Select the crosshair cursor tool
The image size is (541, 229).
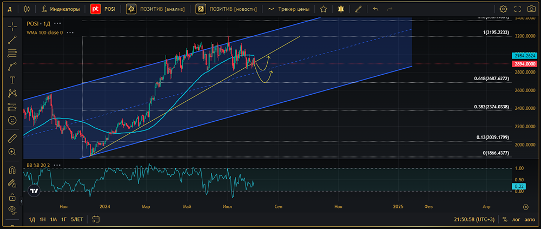(12, 27)
